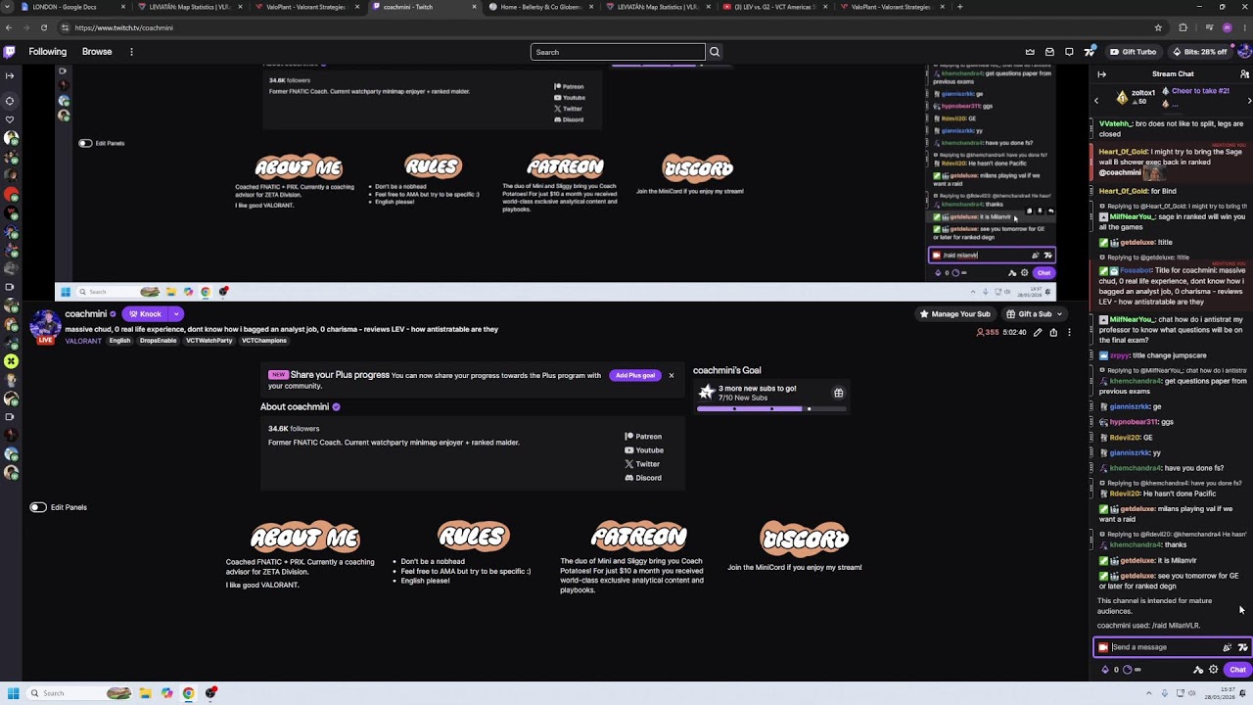The height and width of the screenshot is (705, 1253).
Task: Click the Windows Start button
Action: [x=13, y=693]
